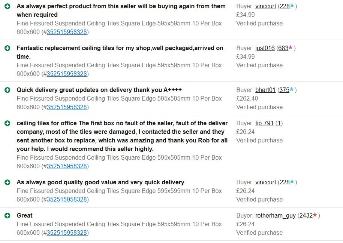The height and width of the screenshot is (243, 343).
Task: Click positive feedback icon beside "As always perfect product"
Action: 7,6
